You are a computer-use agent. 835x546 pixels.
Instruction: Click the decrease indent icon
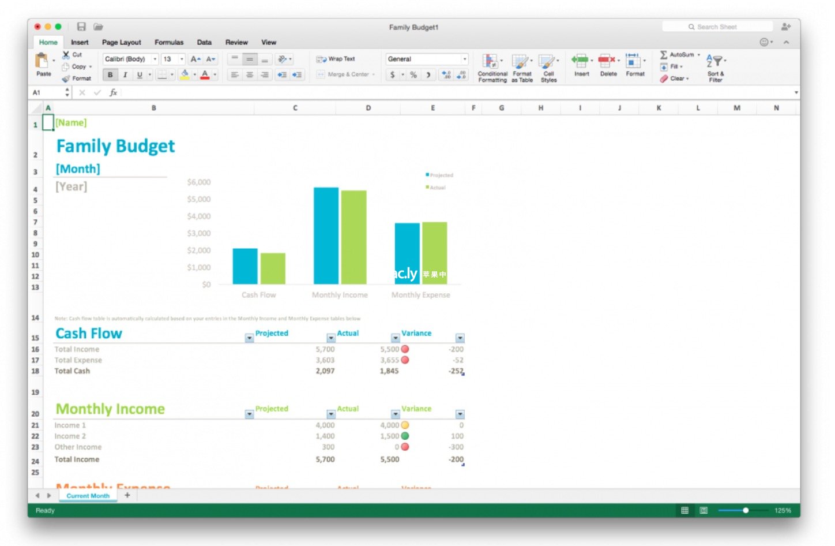pos(282,74)
